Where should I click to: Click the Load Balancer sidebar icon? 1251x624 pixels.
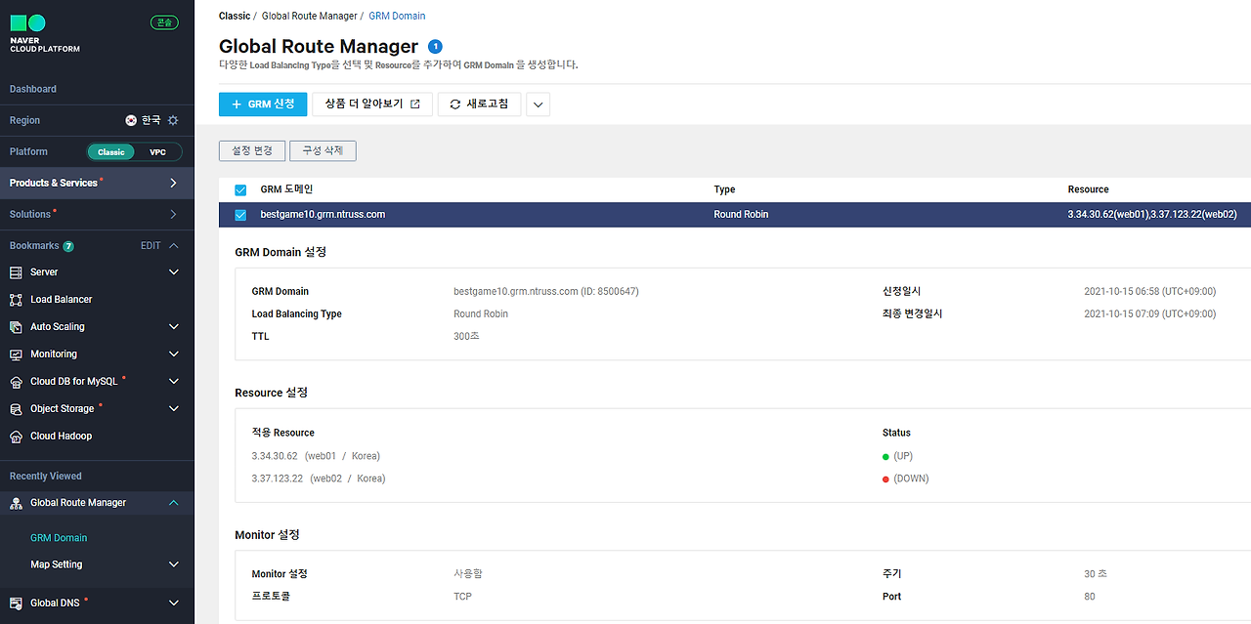(x=16, y=300)
